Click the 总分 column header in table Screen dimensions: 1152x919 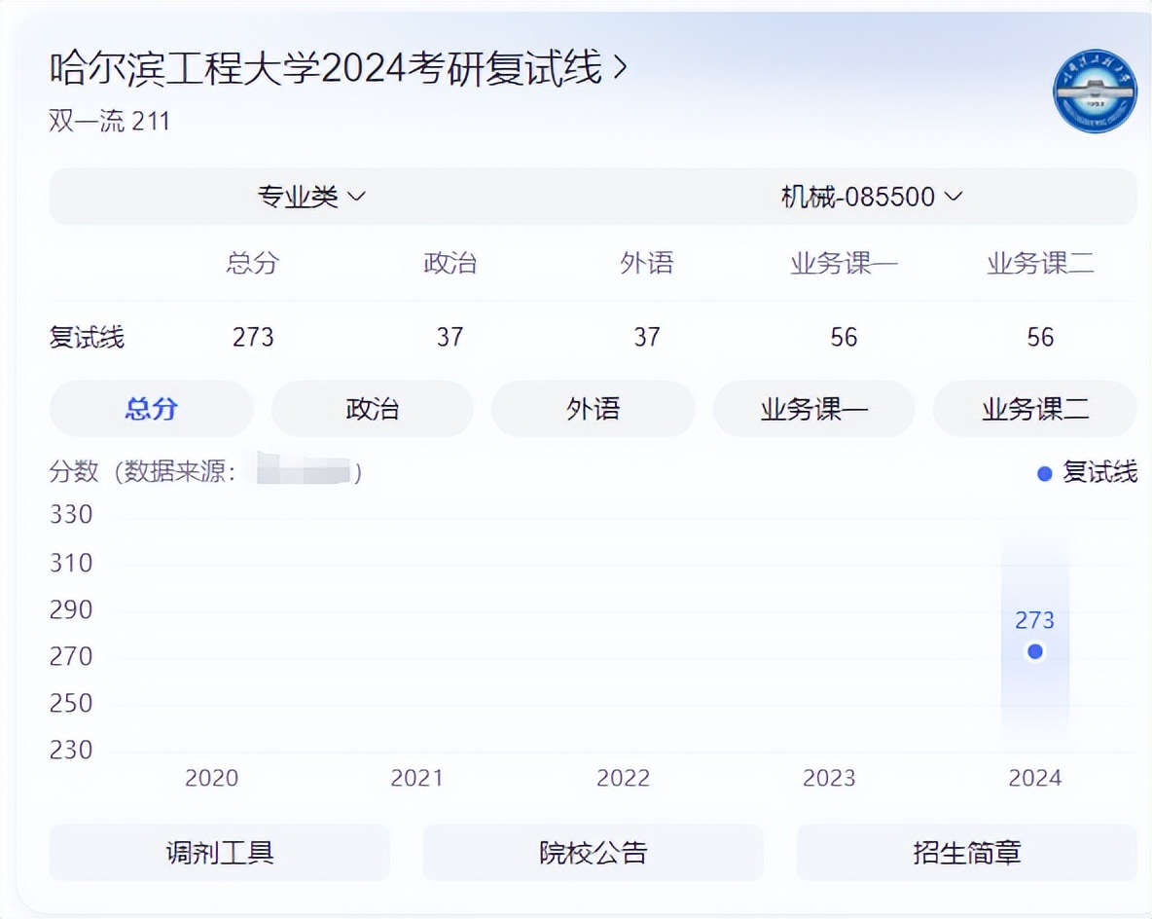click(x=253, y=263)
